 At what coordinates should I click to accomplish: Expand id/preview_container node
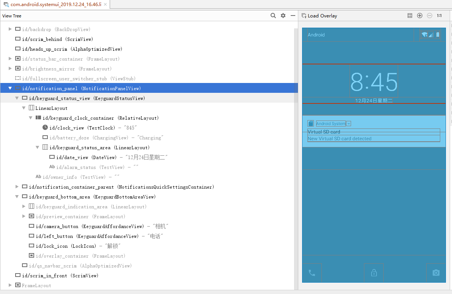pyautogui.click(x=24, y=216)
